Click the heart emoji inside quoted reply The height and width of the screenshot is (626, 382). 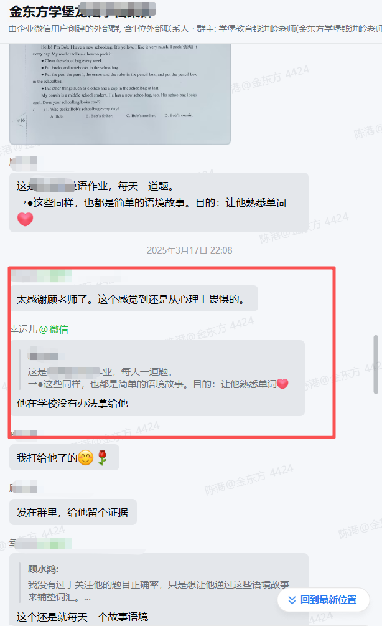[x=282, y=384]
